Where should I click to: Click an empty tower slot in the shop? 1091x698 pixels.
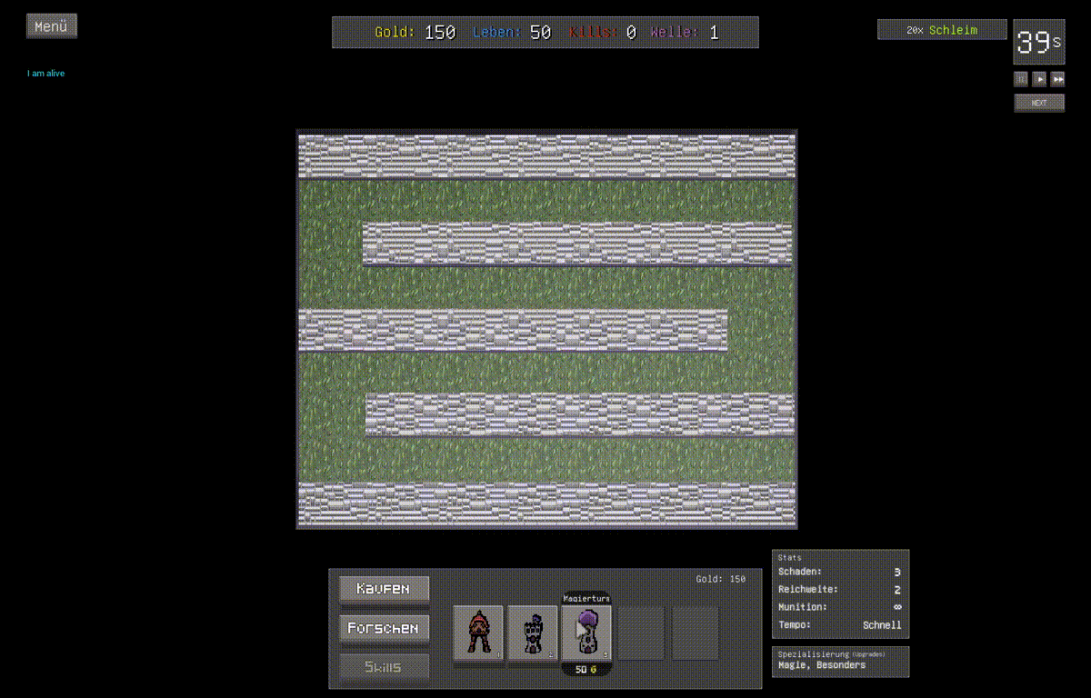pos(642,632)
